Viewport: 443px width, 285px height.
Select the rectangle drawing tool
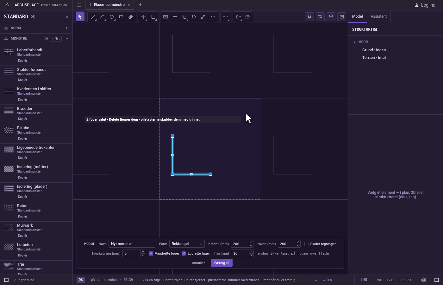(121, 17)
